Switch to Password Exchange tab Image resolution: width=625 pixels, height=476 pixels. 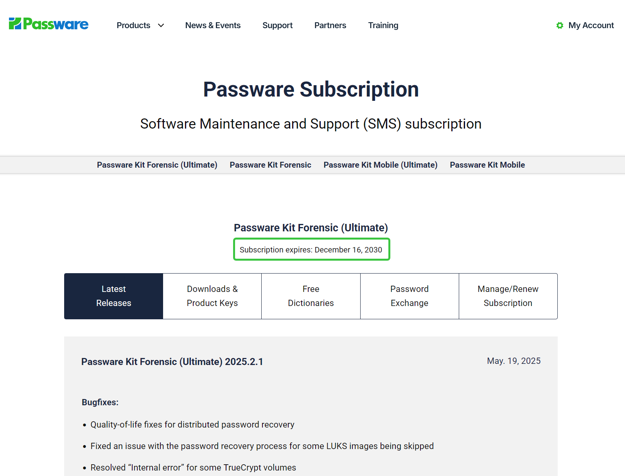tap(409, 296)
